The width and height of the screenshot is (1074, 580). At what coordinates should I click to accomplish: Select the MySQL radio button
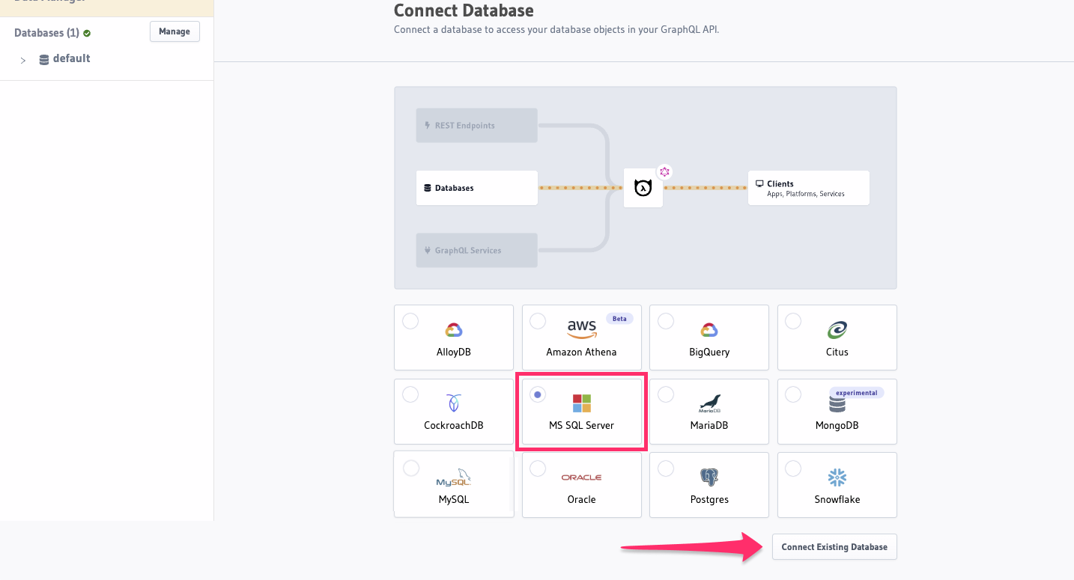410,468
